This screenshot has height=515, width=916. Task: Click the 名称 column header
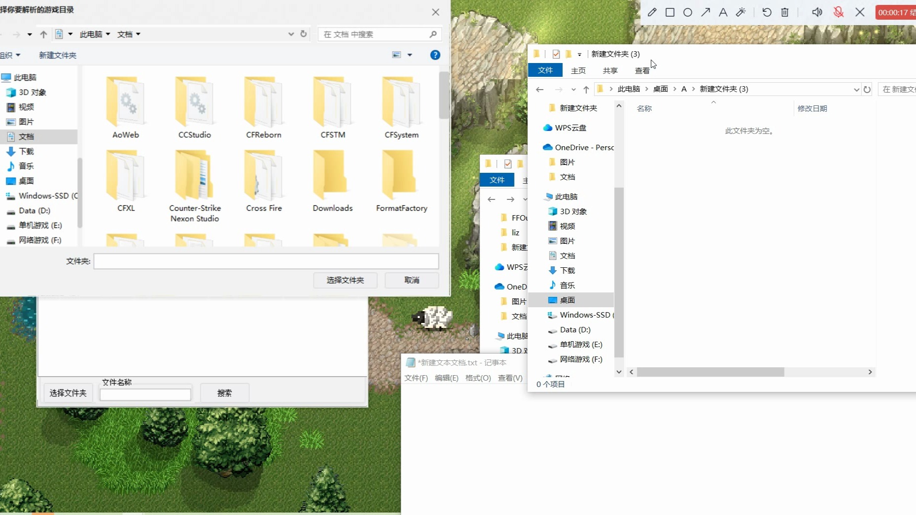pyautogui.click(x=644, y=108)
